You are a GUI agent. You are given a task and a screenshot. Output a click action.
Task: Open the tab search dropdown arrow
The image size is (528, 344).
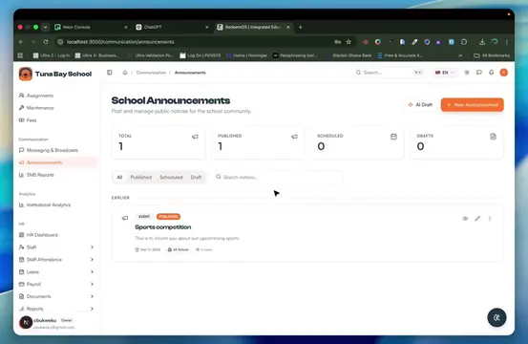[x=45, y=27]
